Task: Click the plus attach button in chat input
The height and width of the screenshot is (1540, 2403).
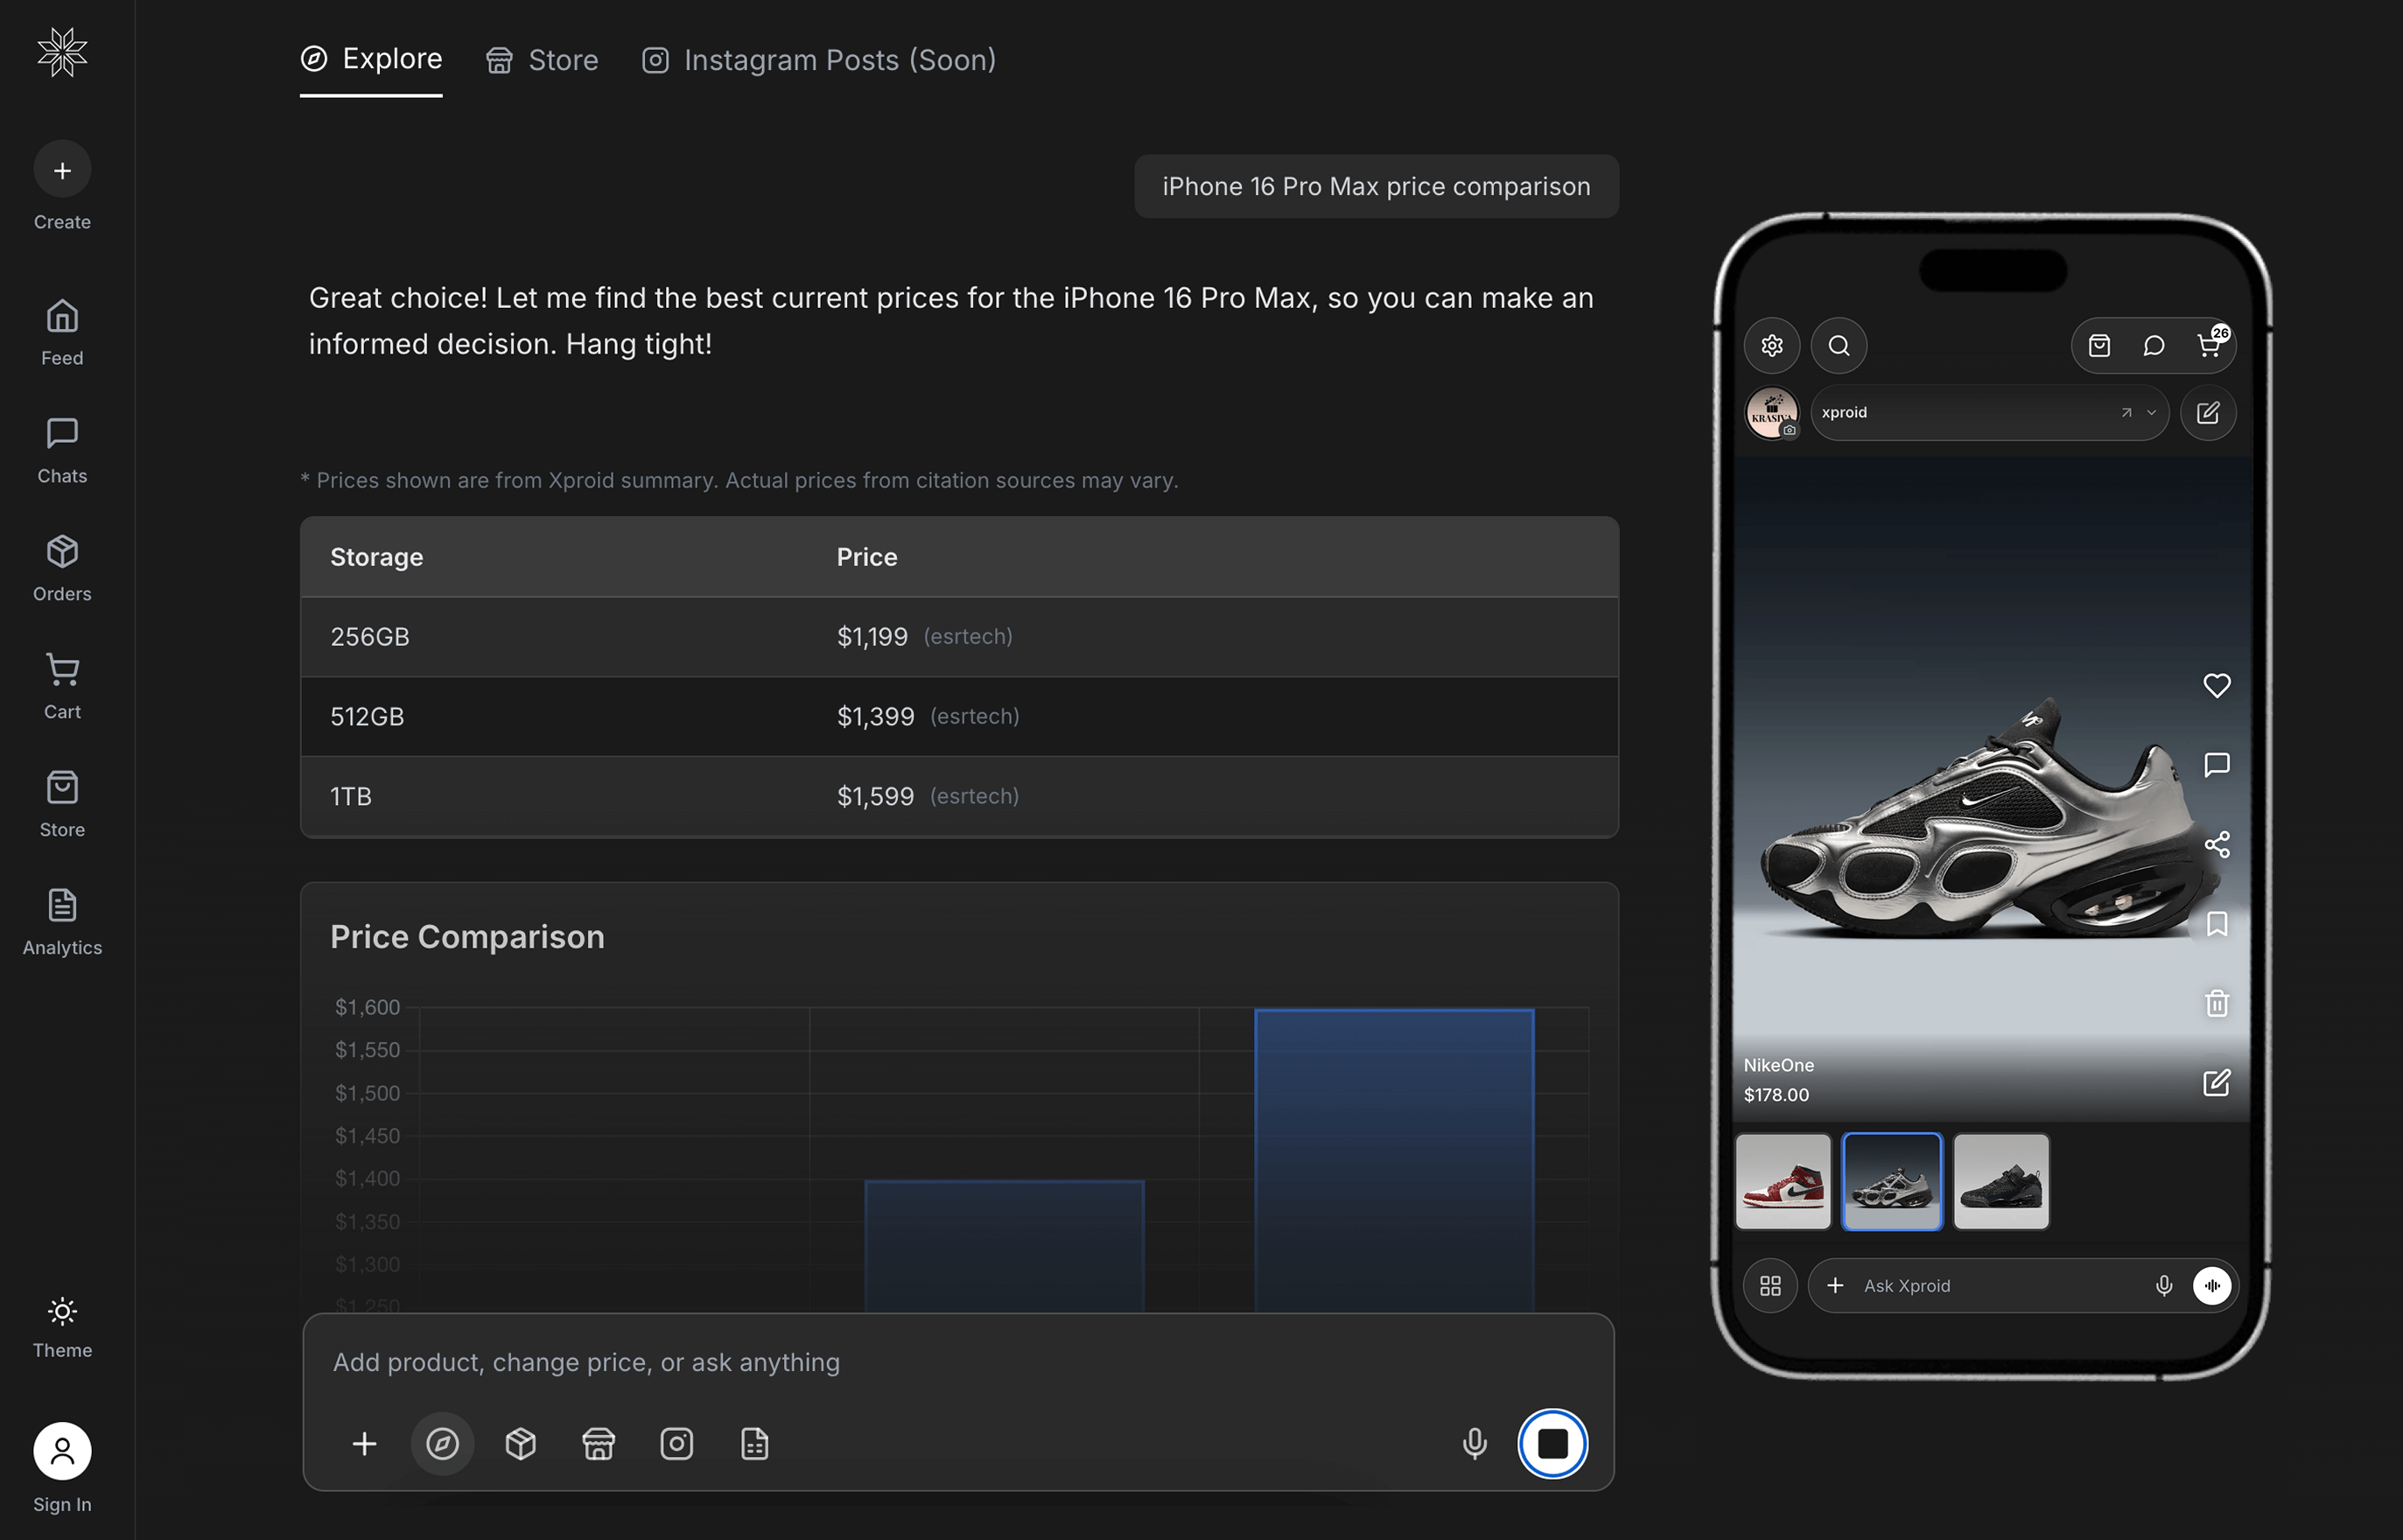Action: 364,1443
